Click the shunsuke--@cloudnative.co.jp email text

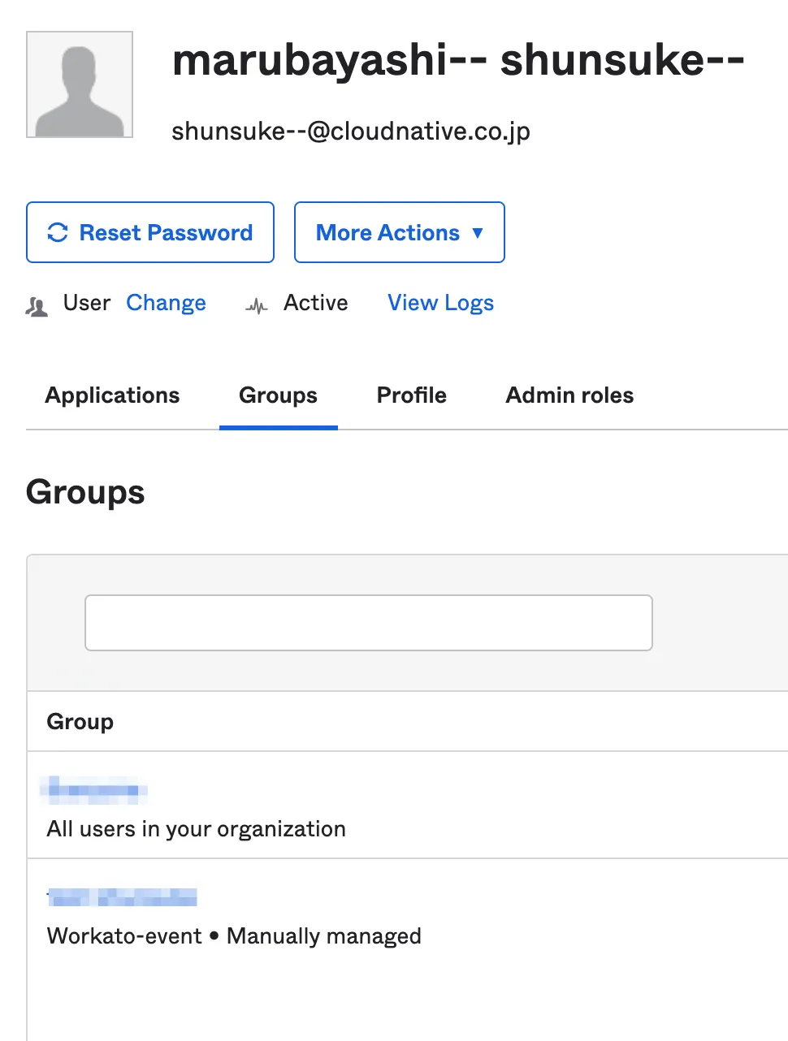point(350,132)
